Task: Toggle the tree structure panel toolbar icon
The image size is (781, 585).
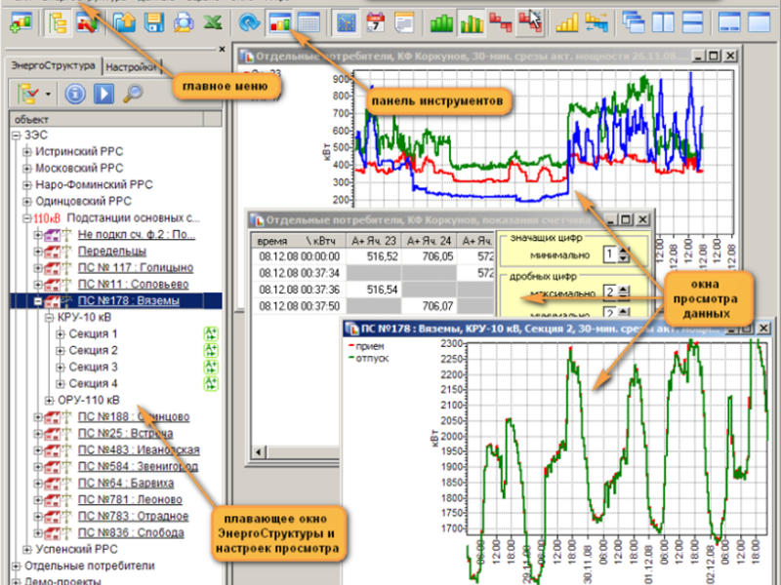Action: coord(58,22)
